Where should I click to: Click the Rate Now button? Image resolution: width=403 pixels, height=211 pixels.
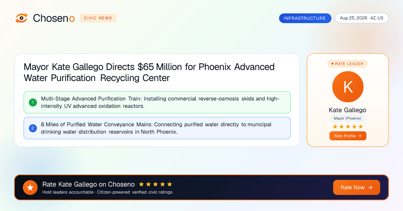click(357, 188)
